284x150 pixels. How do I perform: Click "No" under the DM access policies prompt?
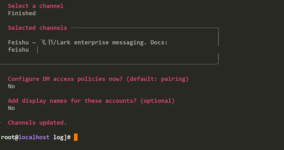pos(11,86)
